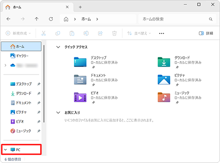
Task: Navigate up one folder level
Action: pos(37,19)
